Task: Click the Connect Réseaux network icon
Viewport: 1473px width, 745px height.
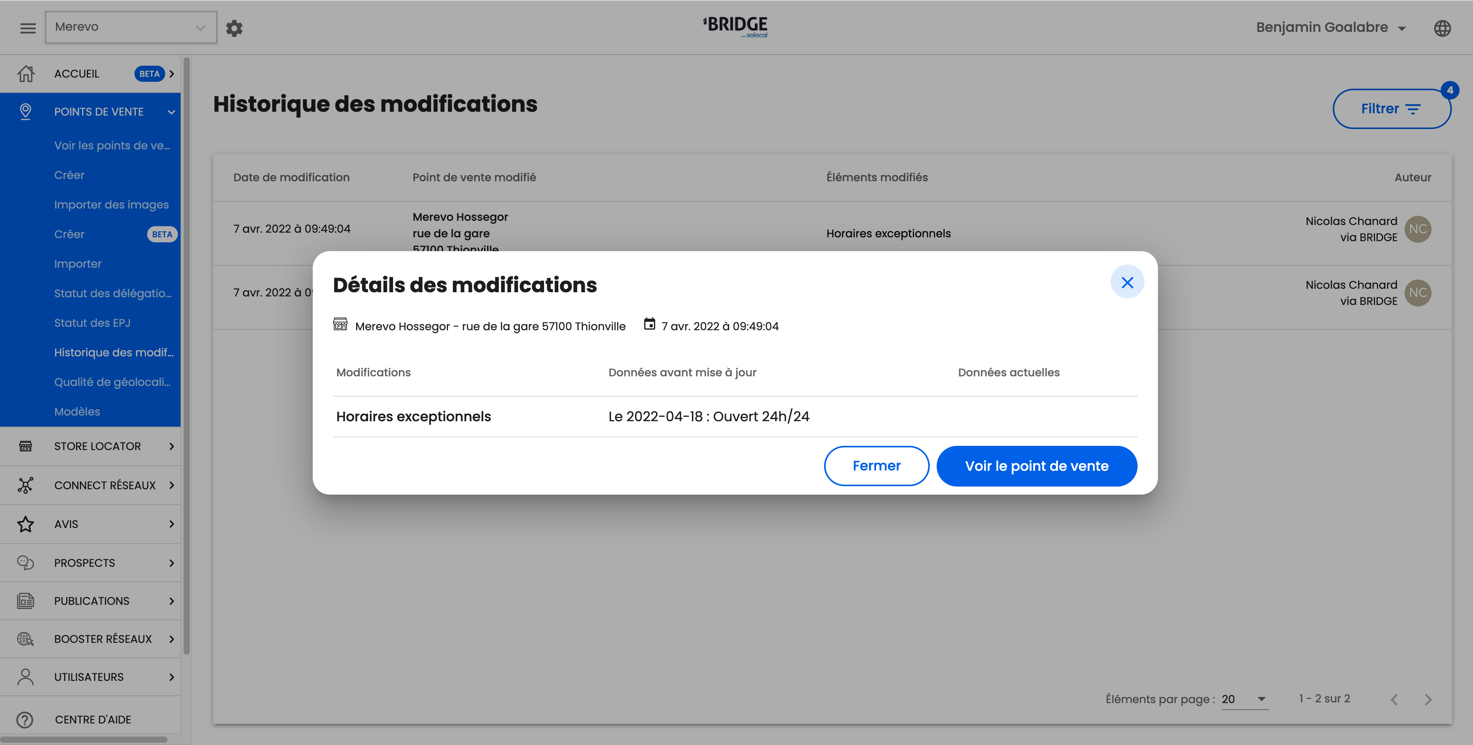Action: click(26, 485)
